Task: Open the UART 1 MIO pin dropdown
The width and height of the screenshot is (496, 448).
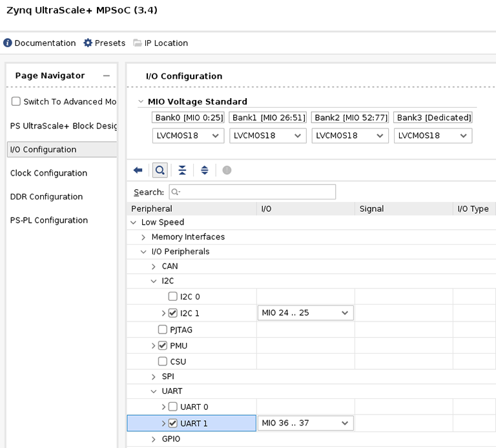Action: coord(305,423)
